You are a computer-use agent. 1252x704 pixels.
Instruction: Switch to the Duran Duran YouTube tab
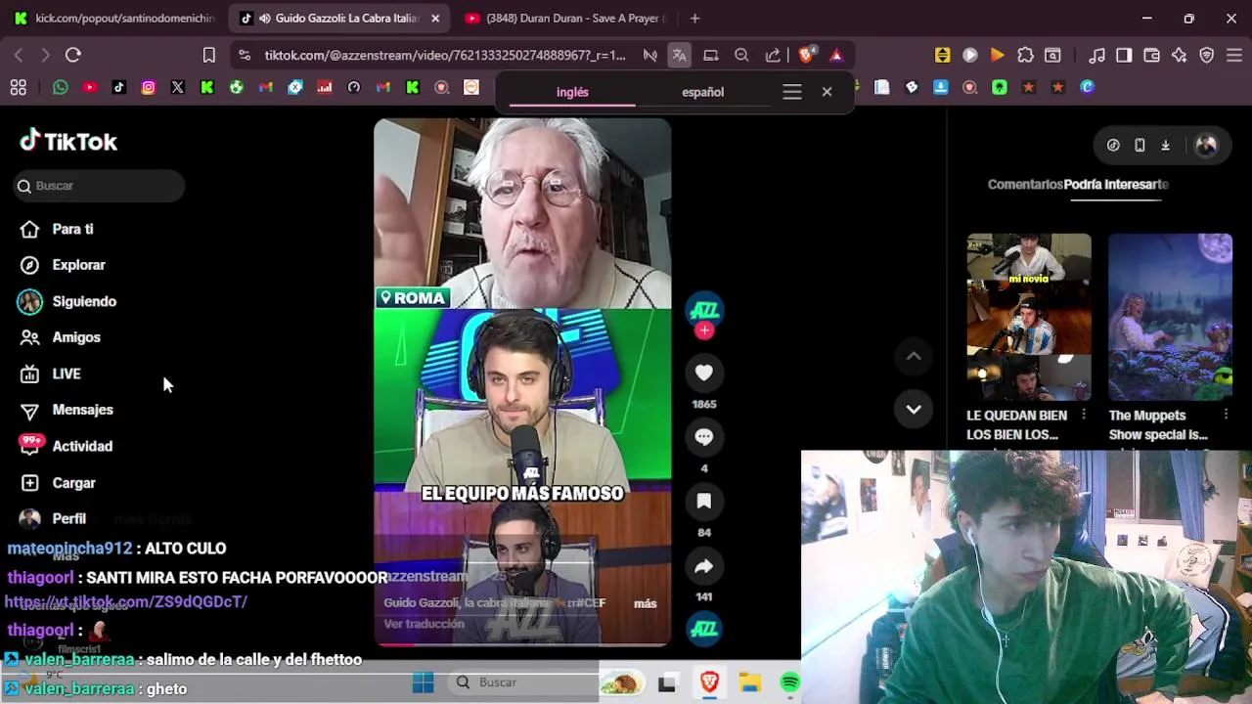pos(565,18)
